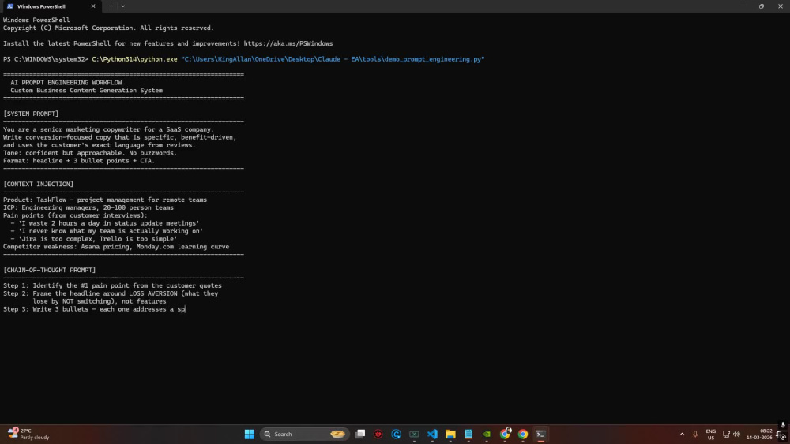Click the microphone tray icon
The height and width of the screenshot is (444, 790).
pyautogui.click(x=695, y=434)
